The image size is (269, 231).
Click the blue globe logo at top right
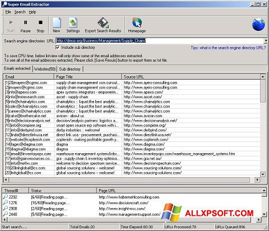(258, 25)
